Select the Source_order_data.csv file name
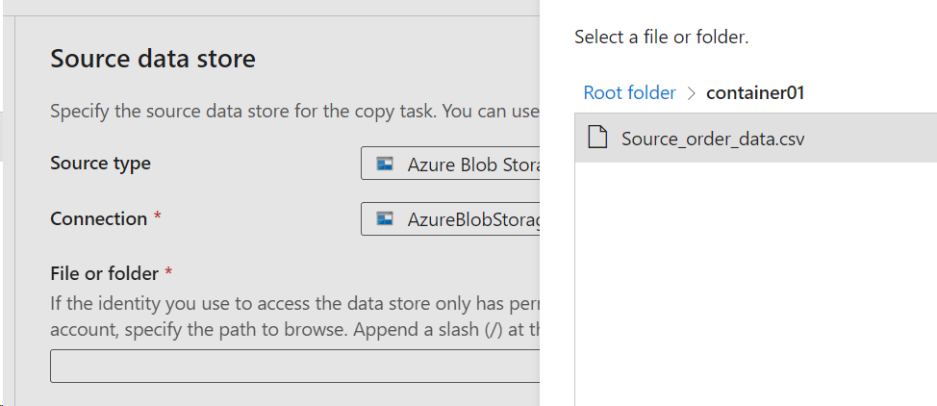 [x=713, y=139]
